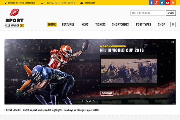Select the first slide dot
The image size is (180, 120).
click(87, 101)
